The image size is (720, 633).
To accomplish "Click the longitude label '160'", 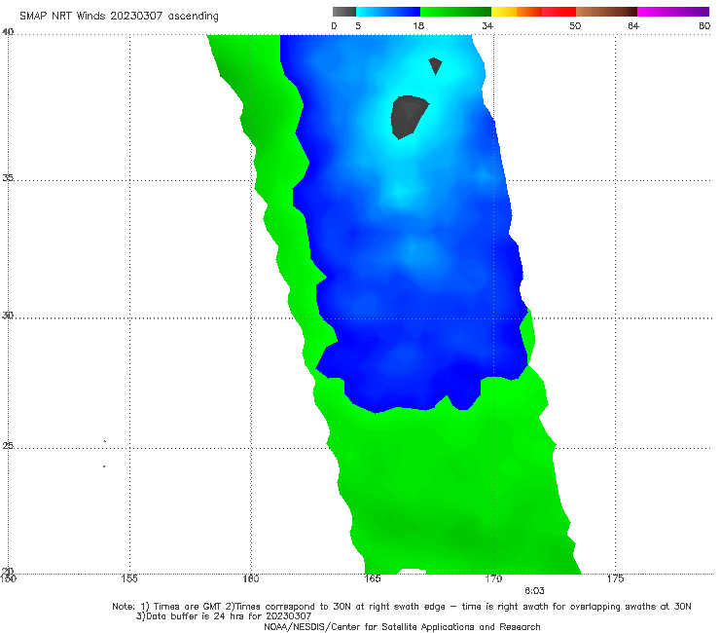I will point(251,578).
